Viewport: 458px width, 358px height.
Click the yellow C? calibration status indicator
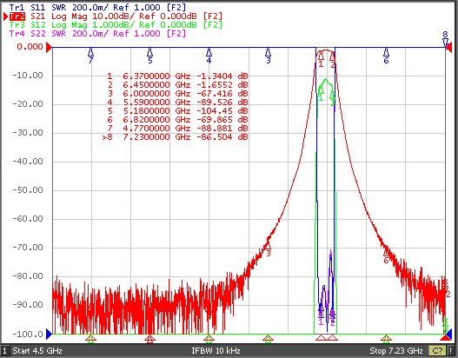pos(437,350)
